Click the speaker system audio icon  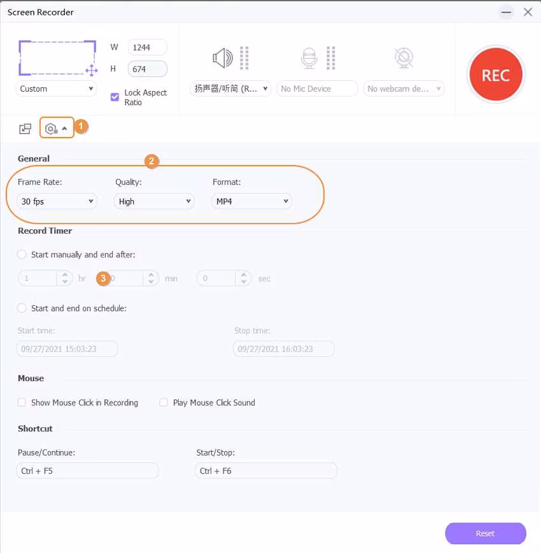223,59
